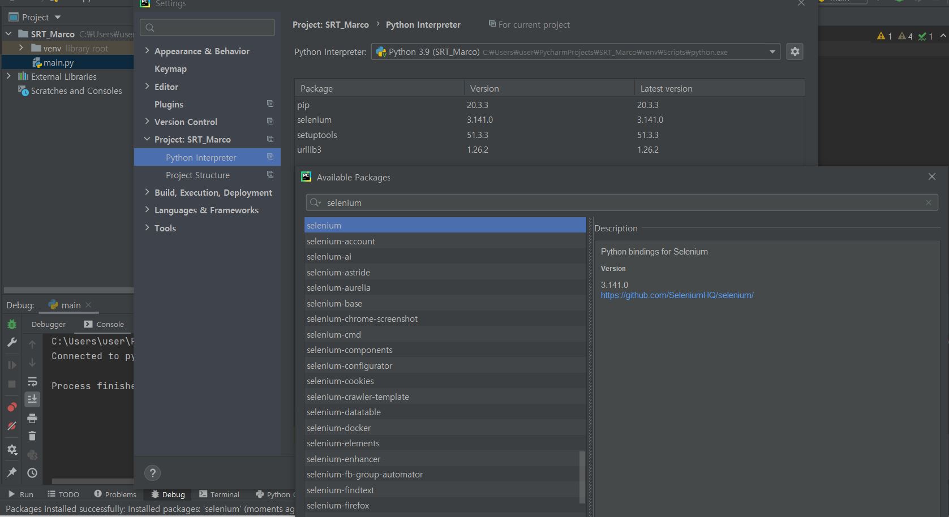Click the command queue clock icon
Screen dimensions: 949x517
coord(32,473)
